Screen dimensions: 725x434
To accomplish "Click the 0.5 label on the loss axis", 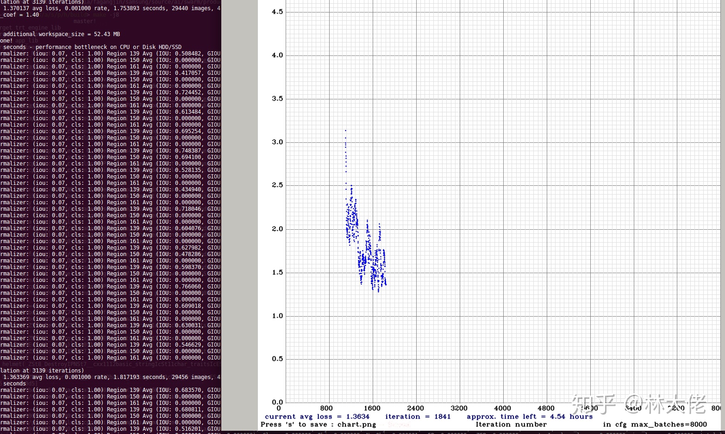I will (x=277, y=359).
